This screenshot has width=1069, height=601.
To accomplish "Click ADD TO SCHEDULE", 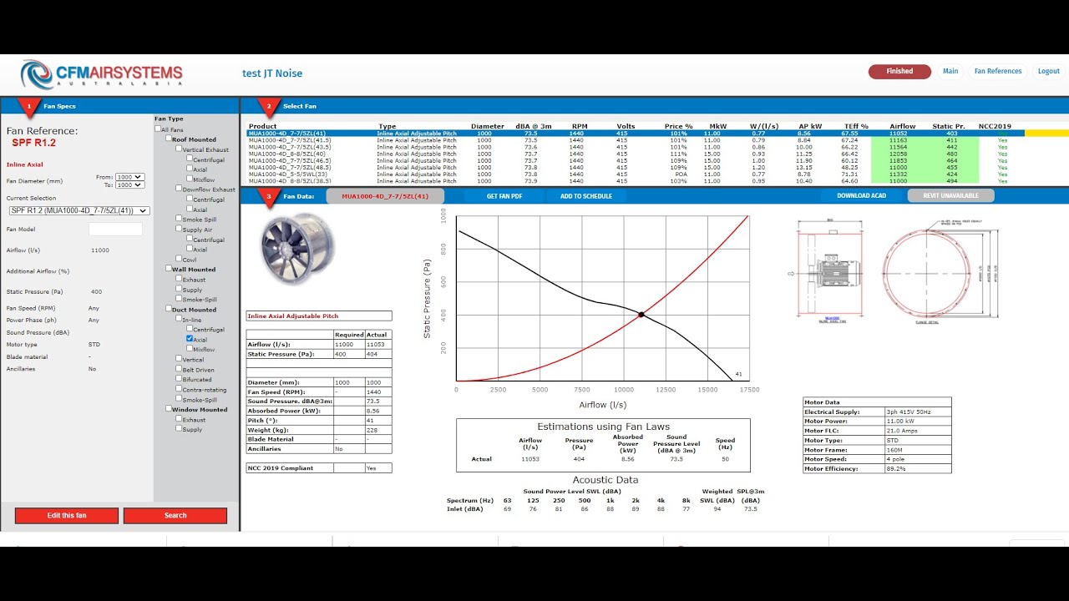I will point(586,196).
